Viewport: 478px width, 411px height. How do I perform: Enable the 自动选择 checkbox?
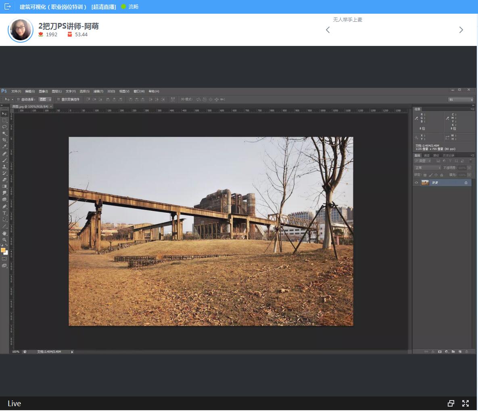point(19,100)
